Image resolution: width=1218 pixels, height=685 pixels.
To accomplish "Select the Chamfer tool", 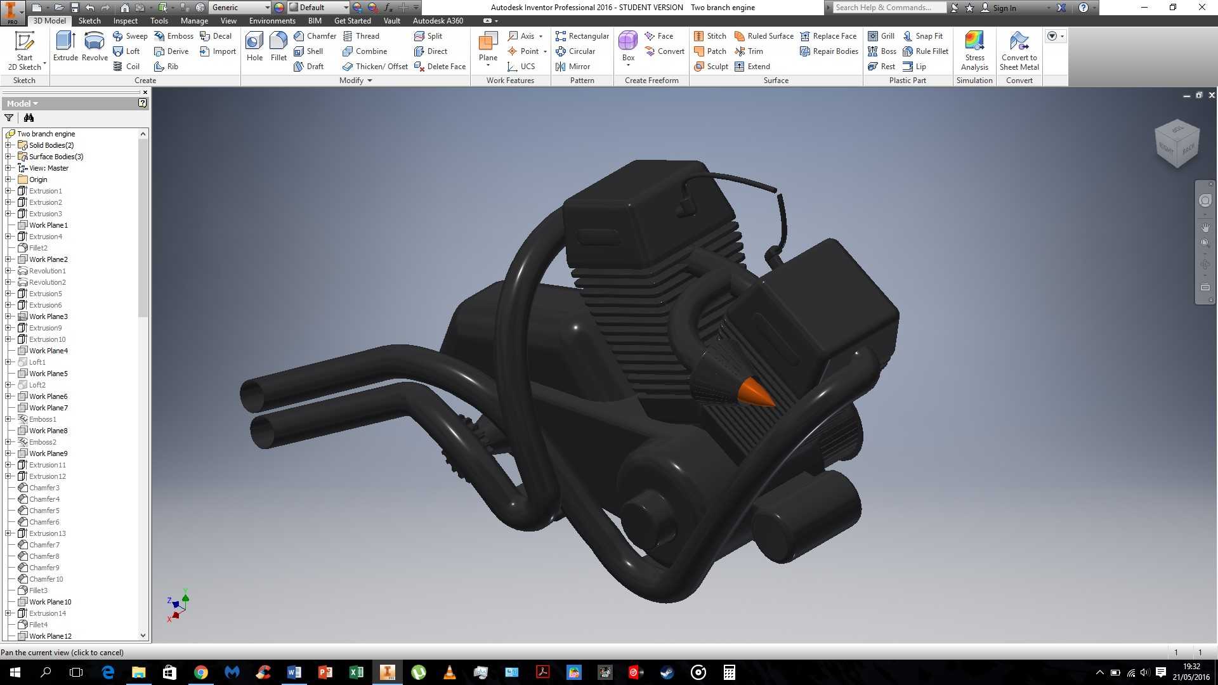I will 315,36.
